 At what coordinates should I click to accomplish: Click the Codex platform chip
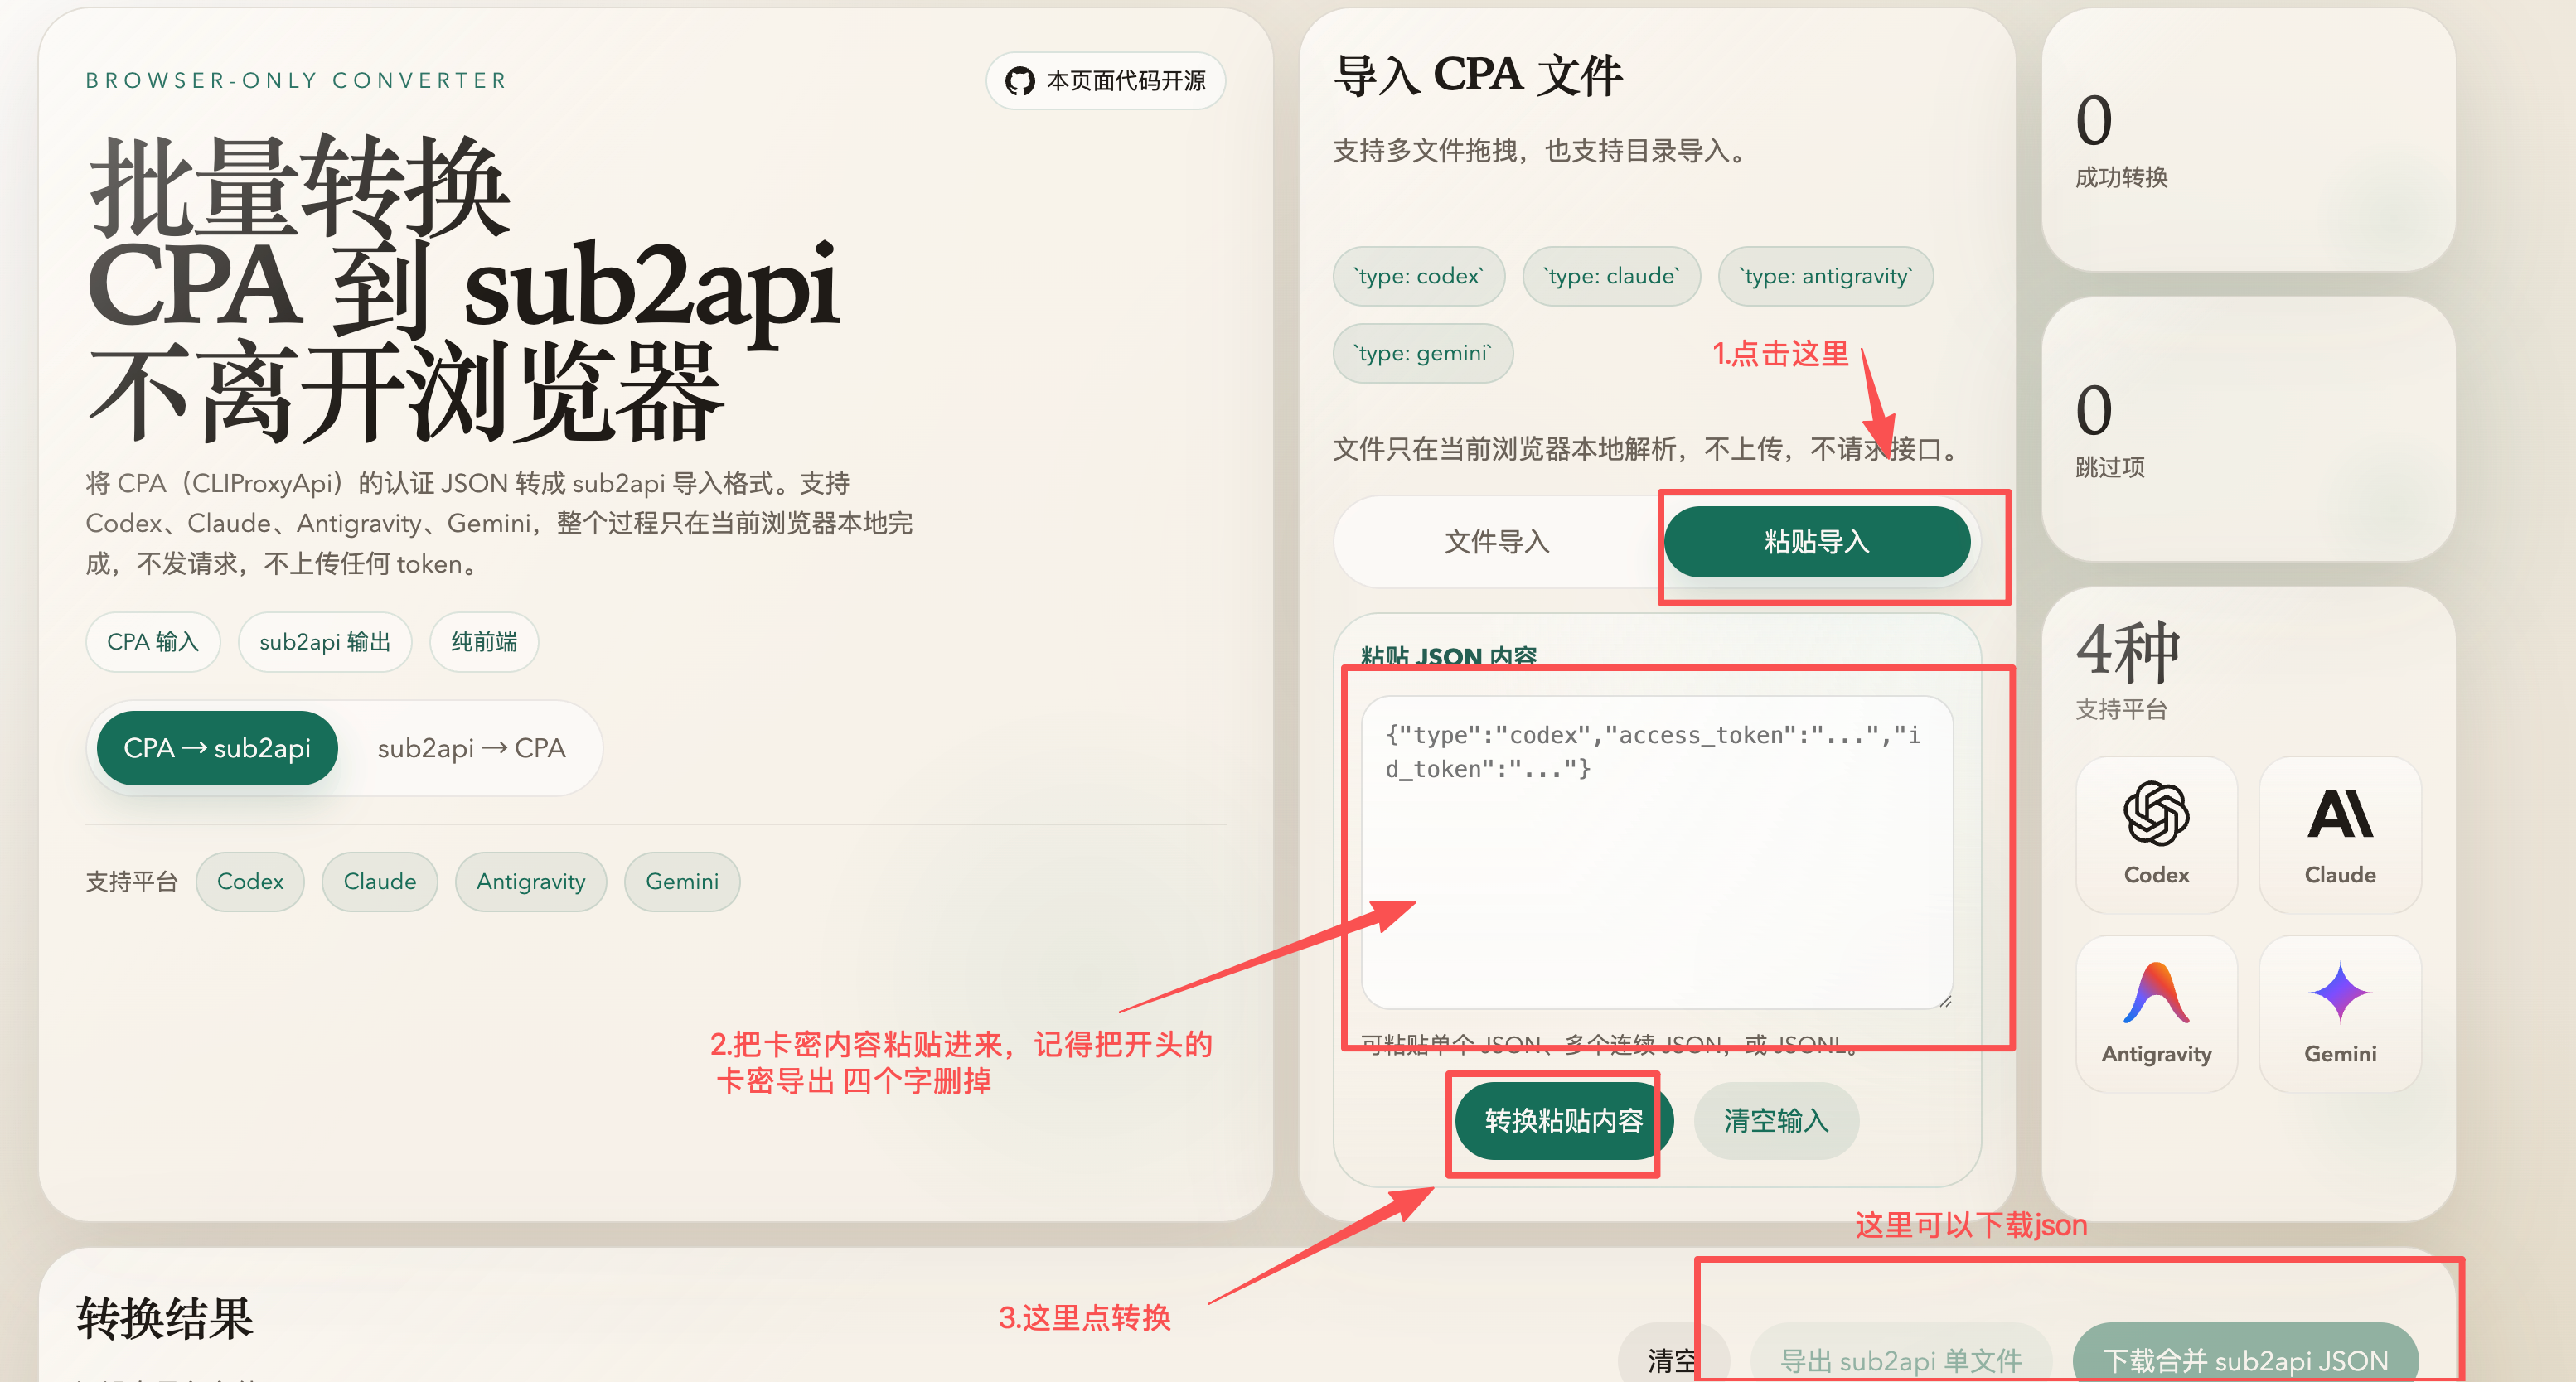pyautogui.click(x=250, y=882)
